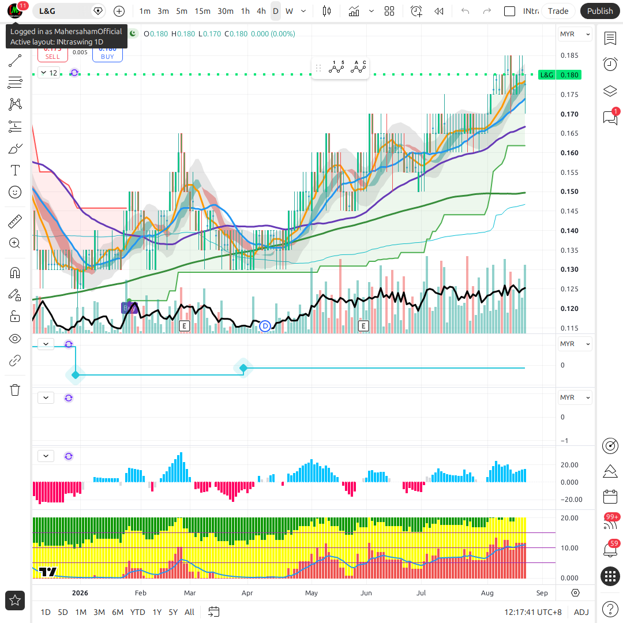Toggle lock all drawings
The width and height of the screenshot is (623, 623).
pos(15,317)
